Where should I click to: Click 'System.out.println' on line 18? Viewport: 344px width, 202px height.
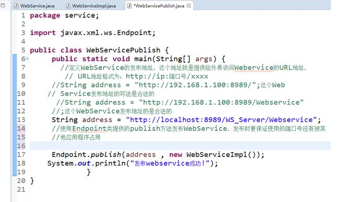click(x=86, y=163)
